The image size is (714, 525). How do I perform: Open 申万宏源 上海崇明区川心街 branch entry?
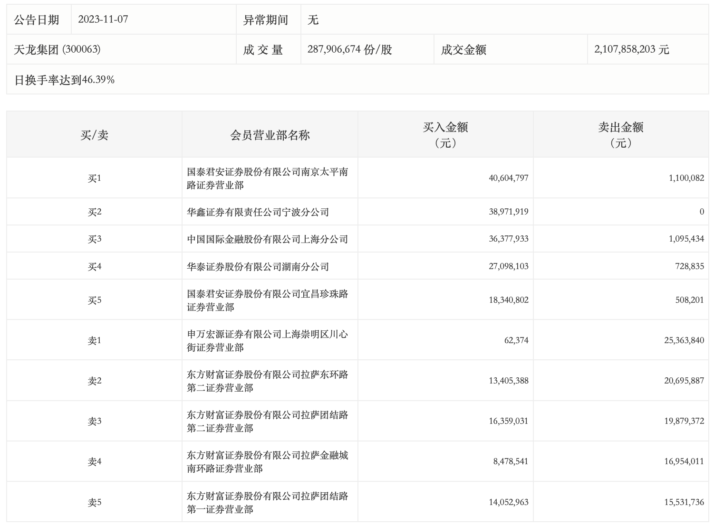click(x=267, y=341)
